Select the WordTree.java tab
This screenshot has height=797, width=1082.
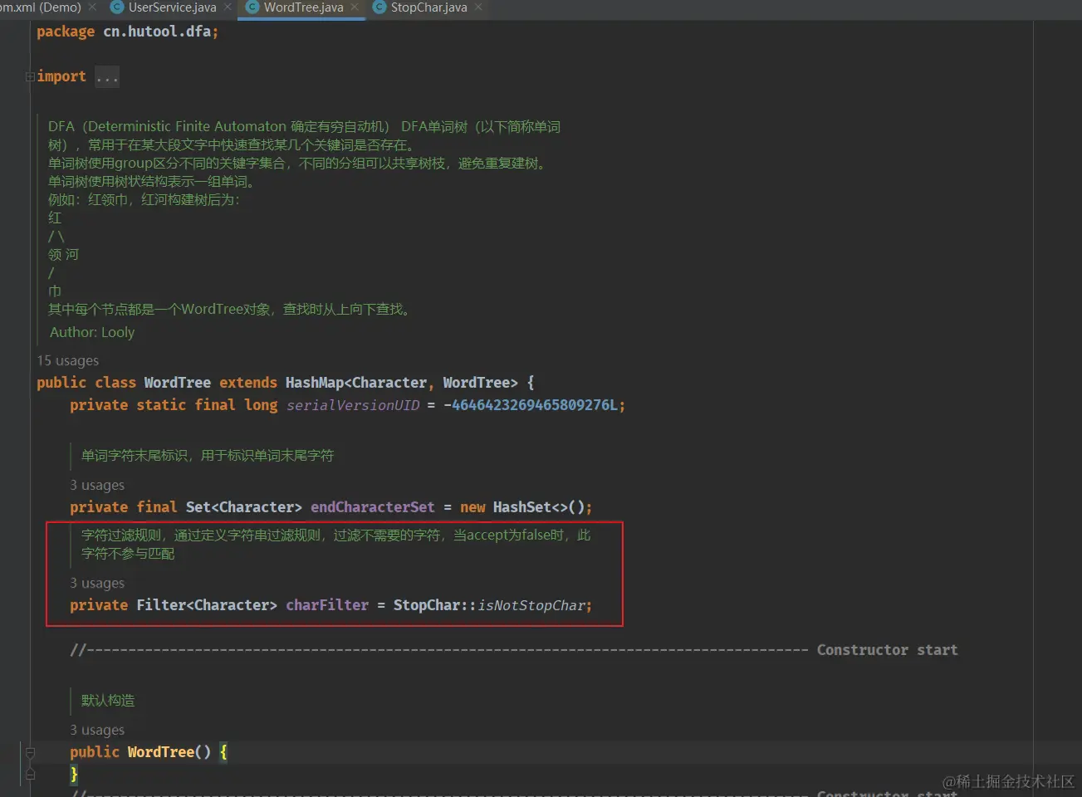point(303,7)
